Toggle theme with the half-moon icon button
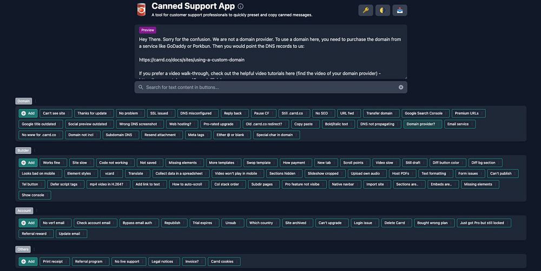Image resolution: width=541 pixels, height=271 pixels. tap(382, 10)
